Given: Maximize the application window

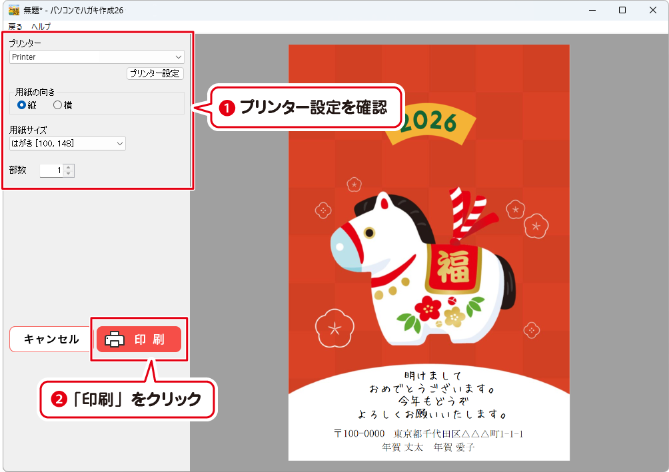Looking at the screenshot, I should point(622,10).
